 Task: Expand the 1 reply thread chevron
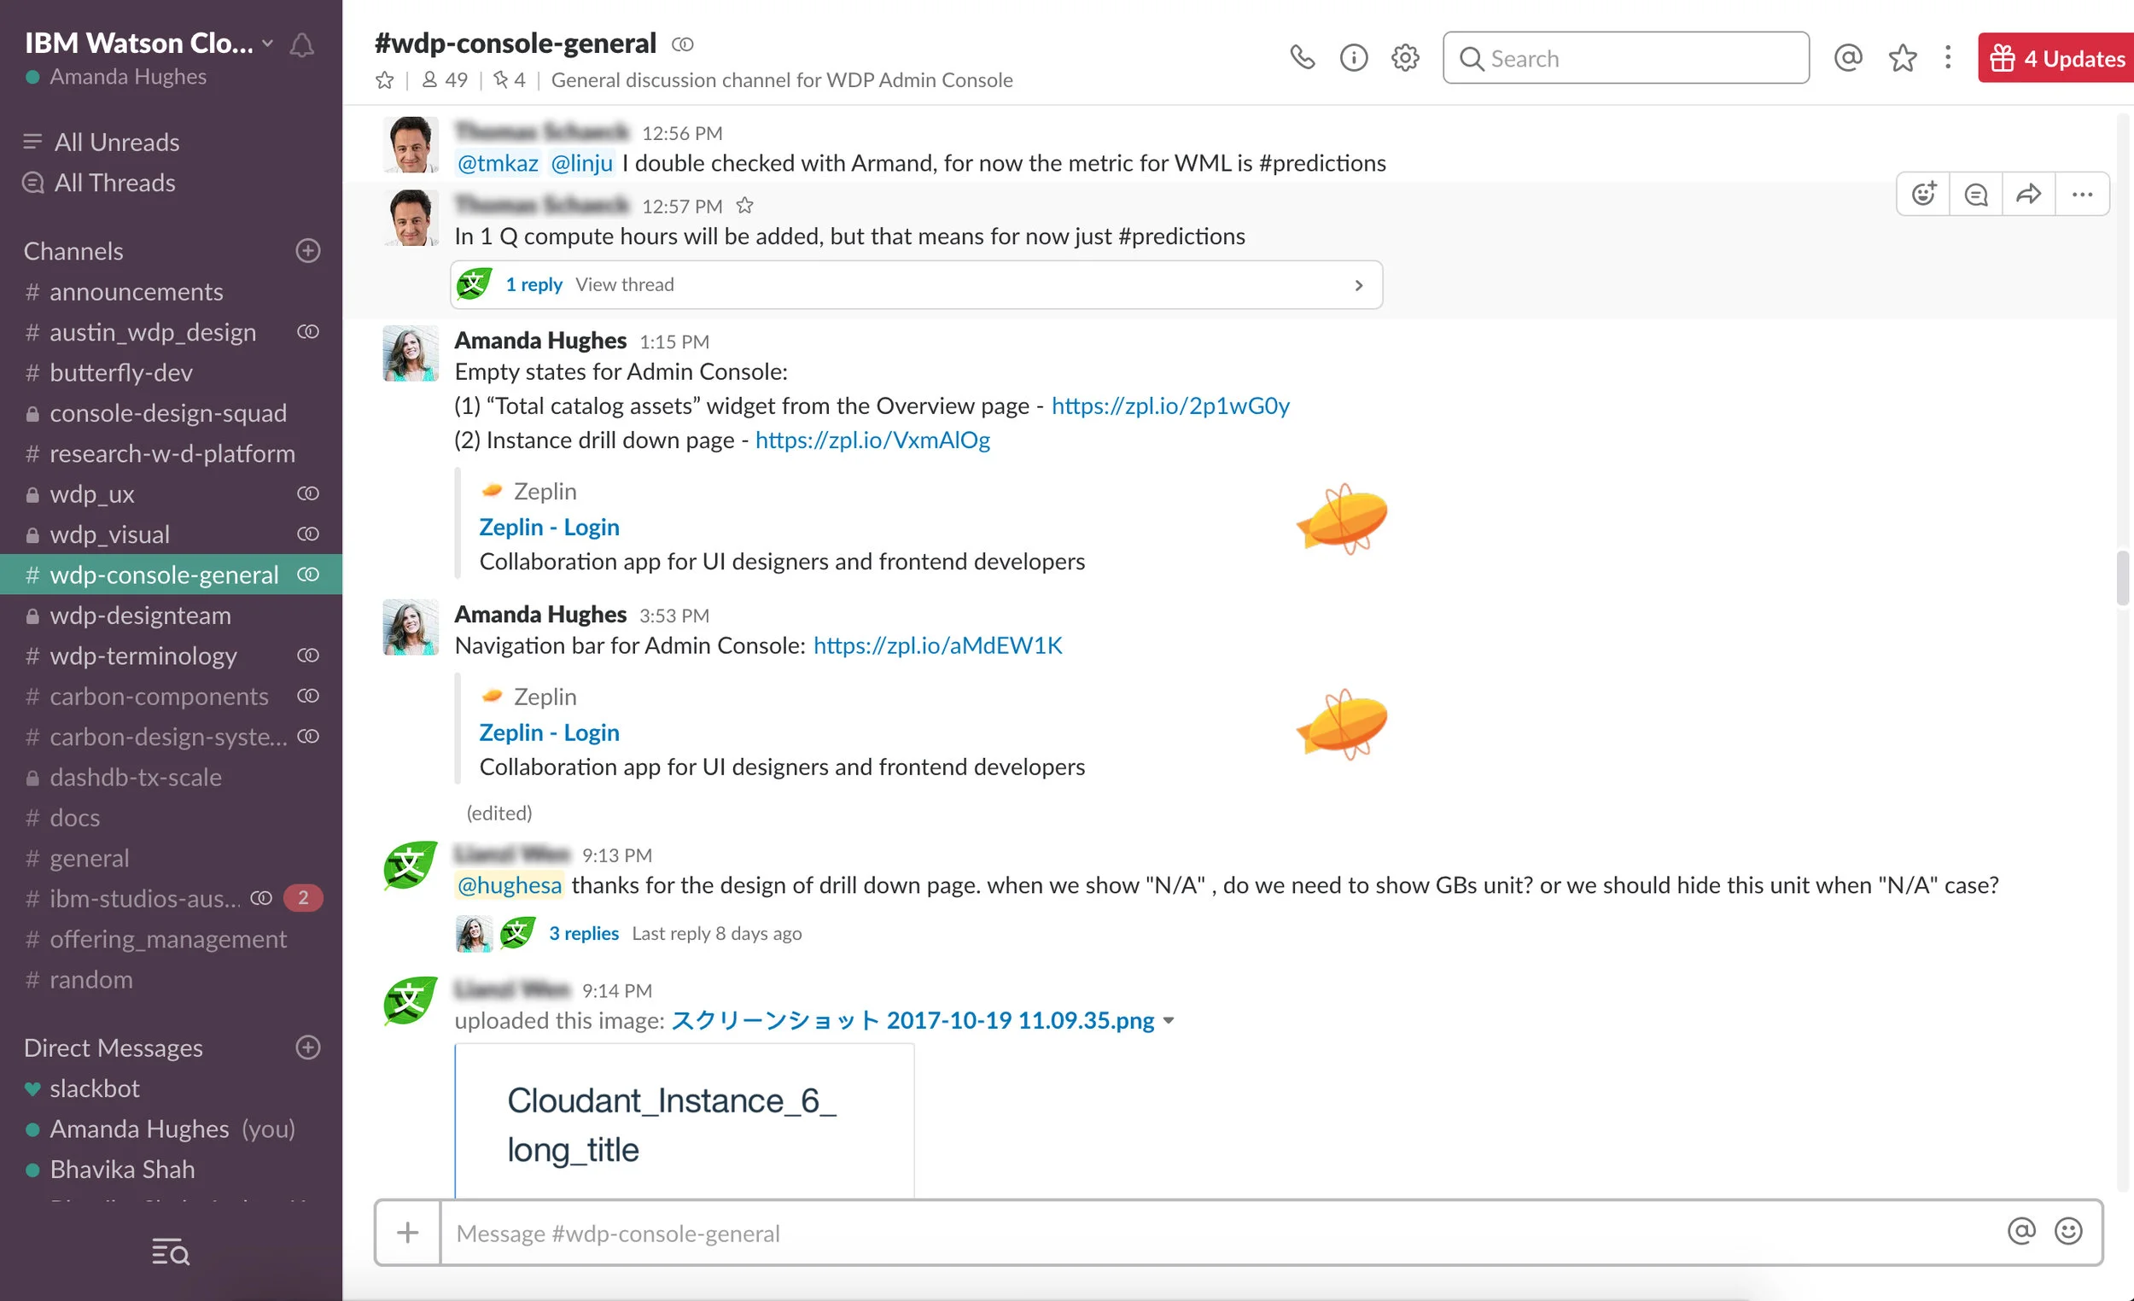pos(1358,285)
